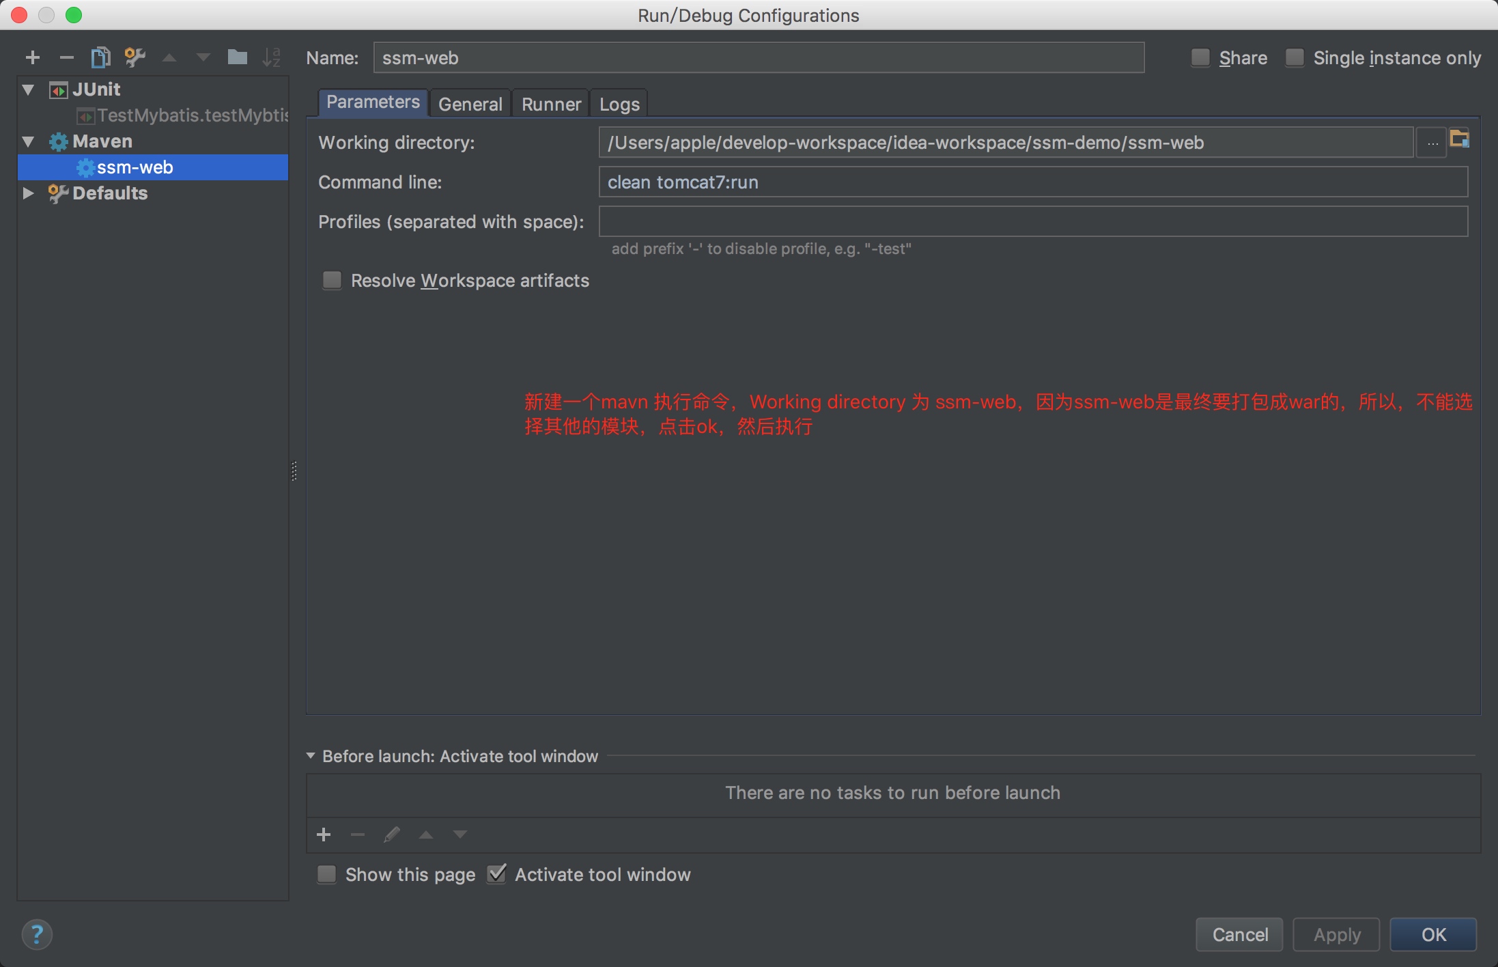This screenshot has width=1498, height=967.
Task: Clear the Profiles input field
Action: pyautogui.click(x=1032, y=221)
